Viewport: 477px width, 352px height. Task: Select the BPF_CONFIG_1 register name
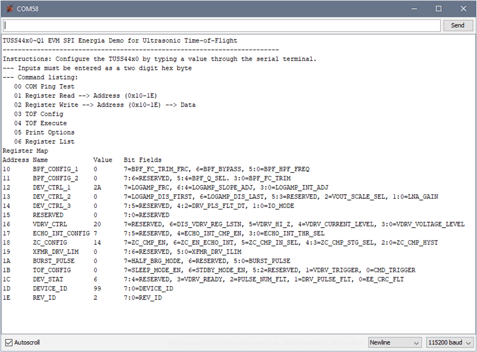click(x=56, y=169)
